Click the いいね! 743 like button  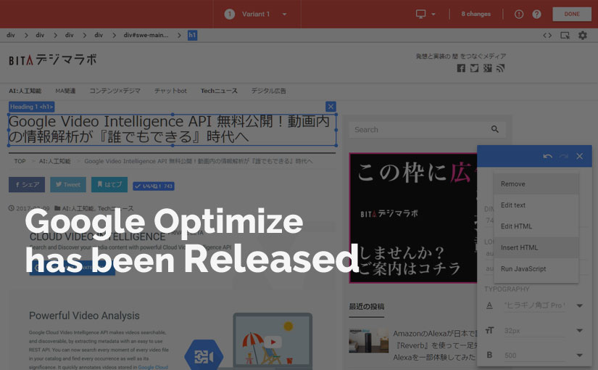tap(154, 186)
